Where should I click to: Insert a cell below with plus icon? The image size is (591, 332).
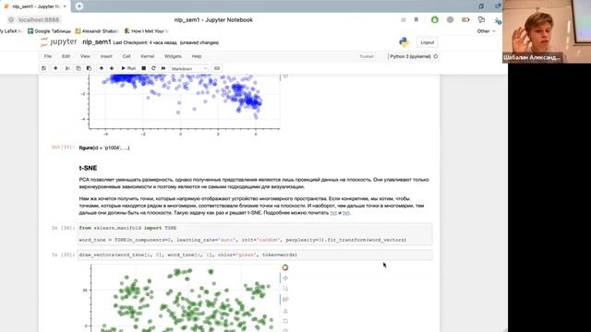(x=55, y=68)
